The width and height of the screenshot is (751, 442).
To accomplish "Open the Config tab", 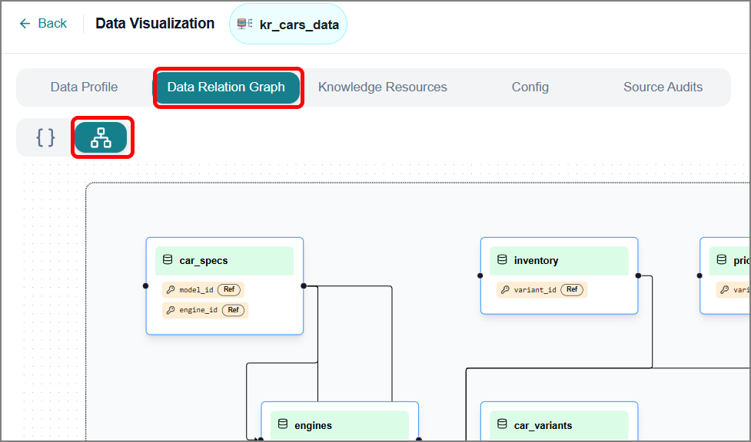I will point(530,87).
